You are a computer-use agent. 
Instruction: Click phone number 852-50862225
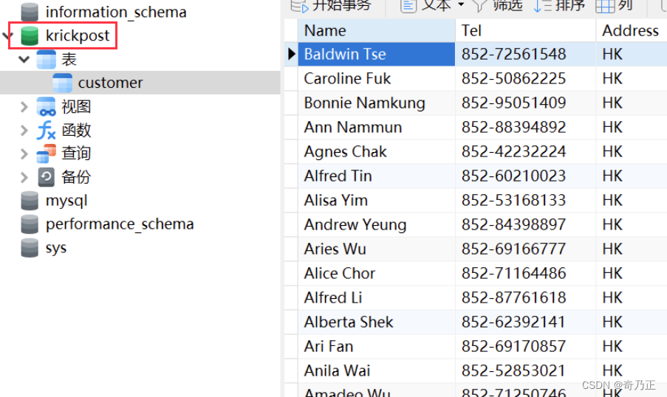point(514,79)
